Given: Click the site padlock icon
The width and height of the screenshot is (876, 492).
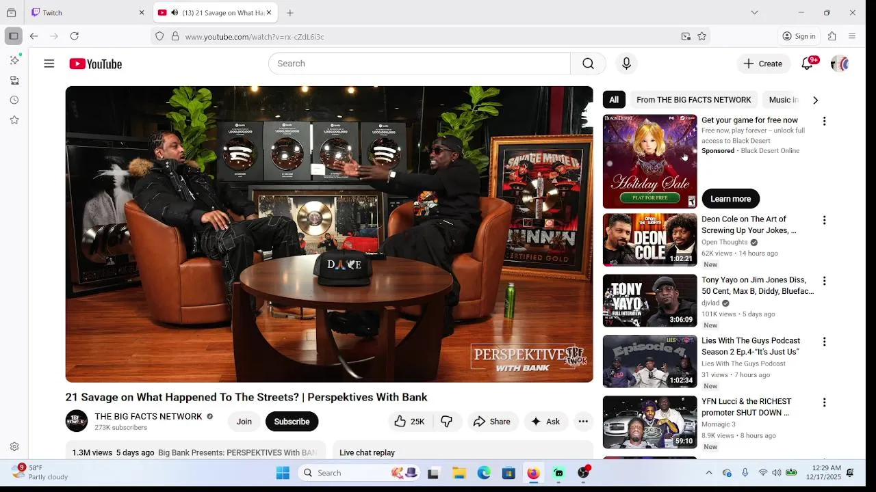Looking at the screenshot, I should tap(175, 36).
